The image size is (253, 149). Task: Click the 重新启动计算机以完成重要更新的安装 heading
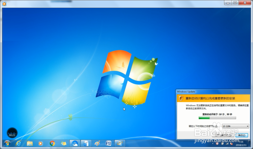coord(210,98)
